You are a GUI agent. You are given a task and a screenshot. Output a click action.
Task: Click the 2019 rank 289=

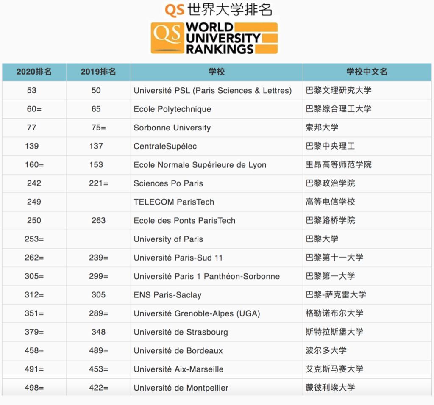point(98,313)
